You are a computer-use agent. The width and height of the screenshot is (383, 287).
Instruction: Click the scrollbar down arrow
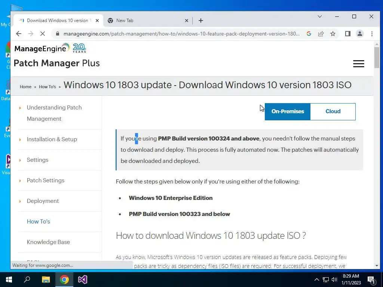pos(377,266)
